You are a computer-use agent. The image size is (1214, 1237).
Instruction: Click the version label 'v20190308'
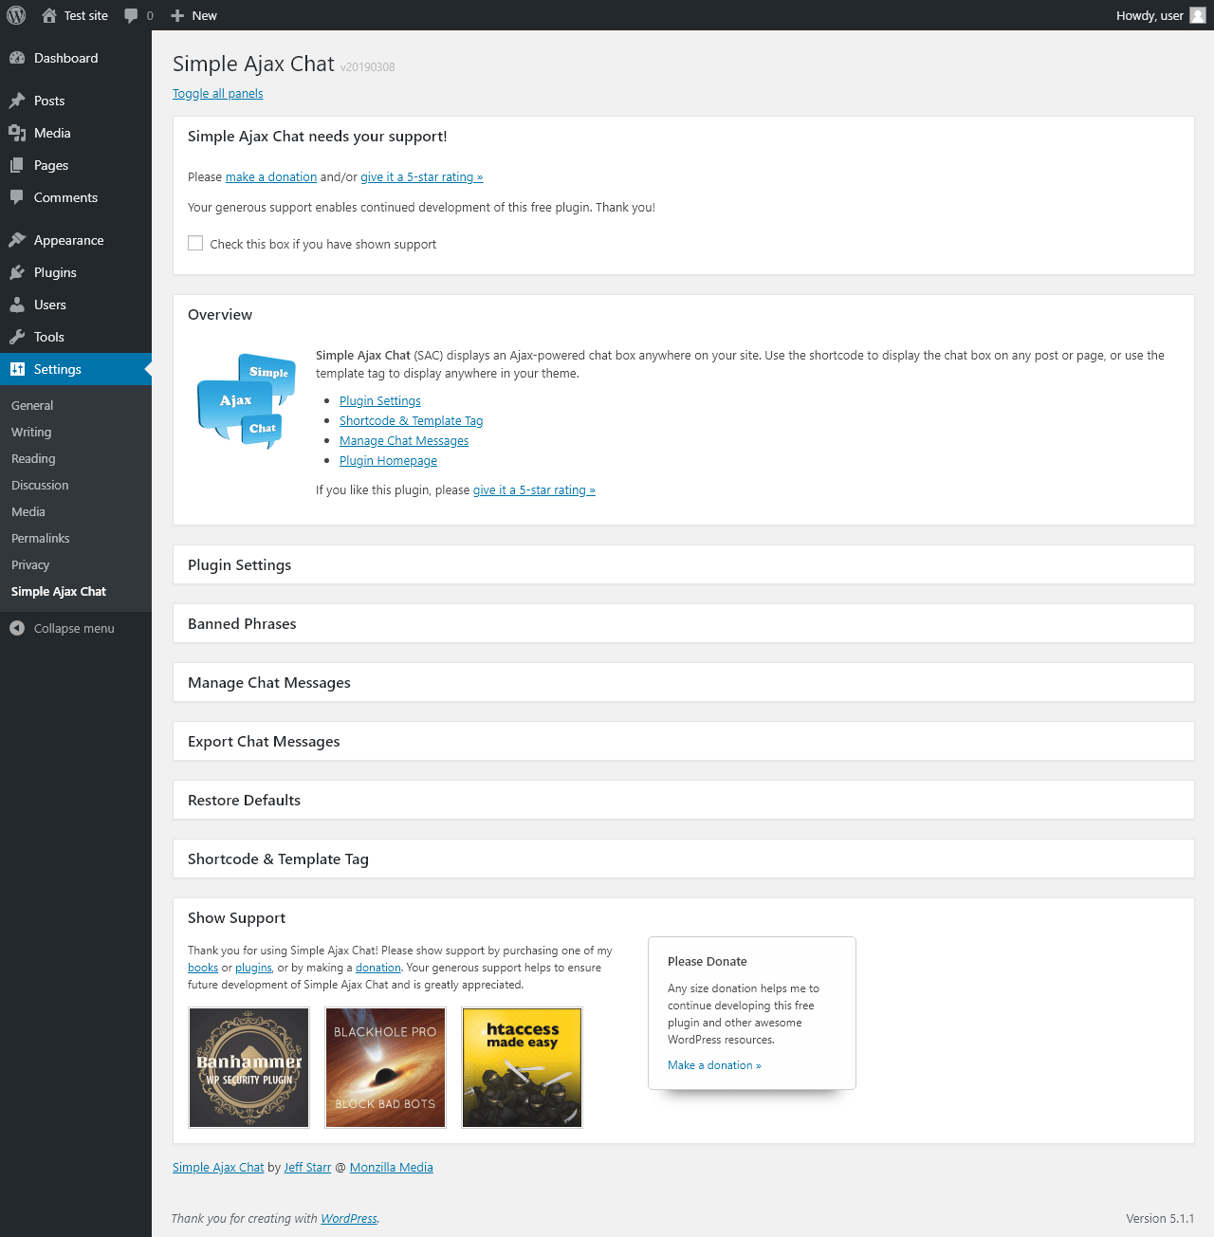click(x=367, y=66)
